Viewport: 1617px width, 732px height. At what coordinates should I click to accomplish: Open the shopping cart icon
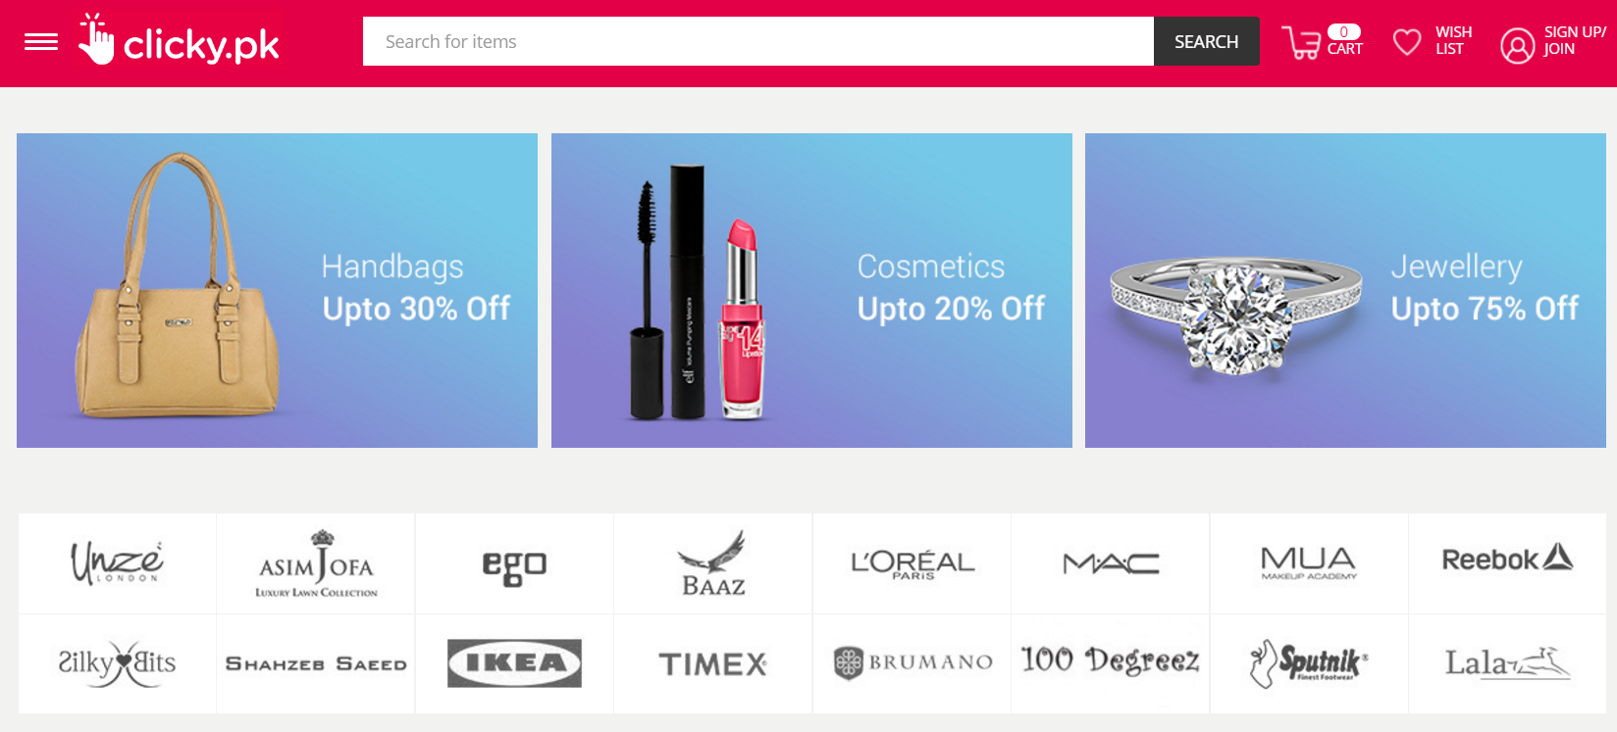(x=1301, y=42)
